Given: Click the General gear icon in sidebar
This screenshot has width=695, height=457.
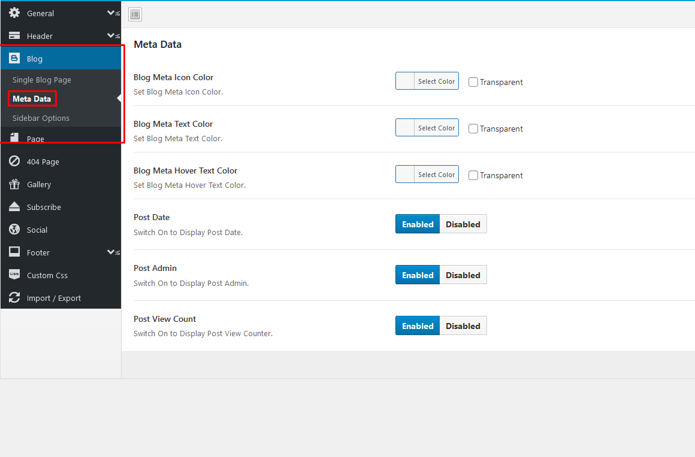Looking at the screenshot, I should click(14, 13).
